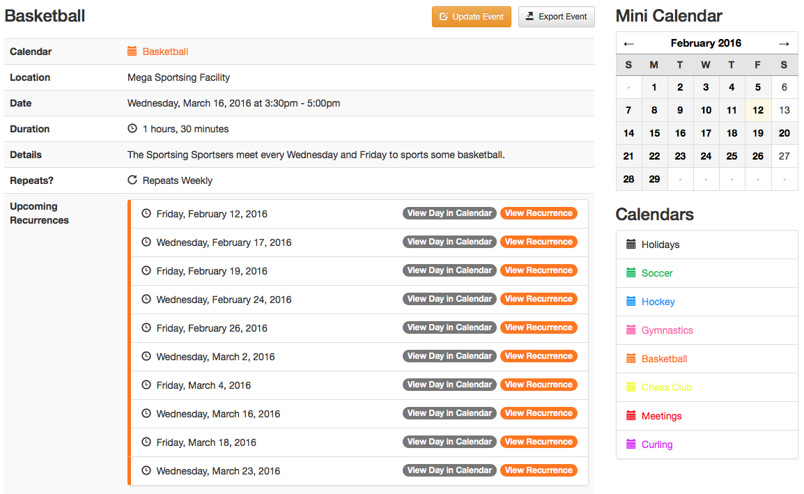Click clock icon beside Friday, February 19, 2016
The image size is (804, 494).
pos(146,270)
